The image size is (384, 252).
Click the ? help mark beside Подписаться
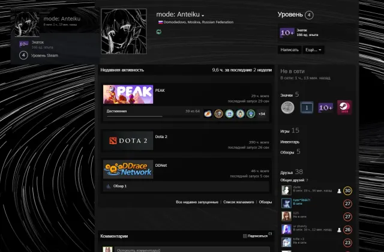pos(270,233)
